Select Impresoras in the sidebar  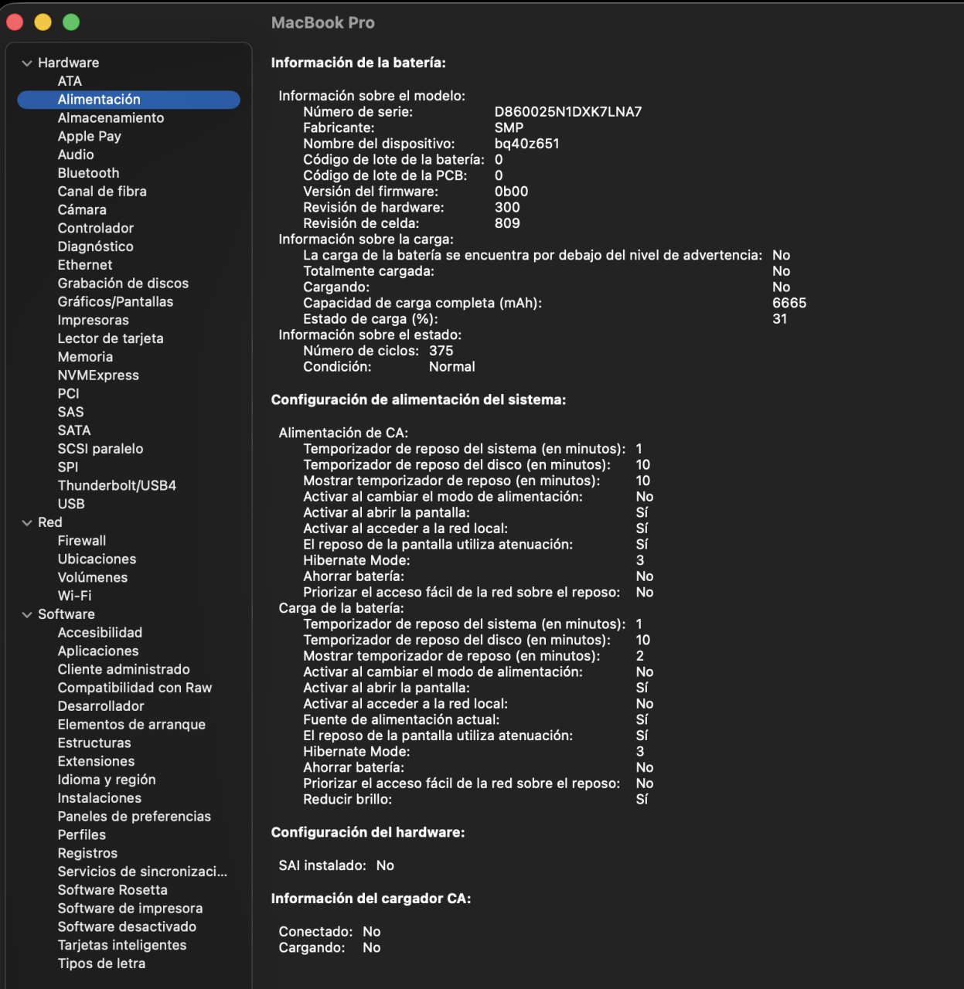point(93,321)
